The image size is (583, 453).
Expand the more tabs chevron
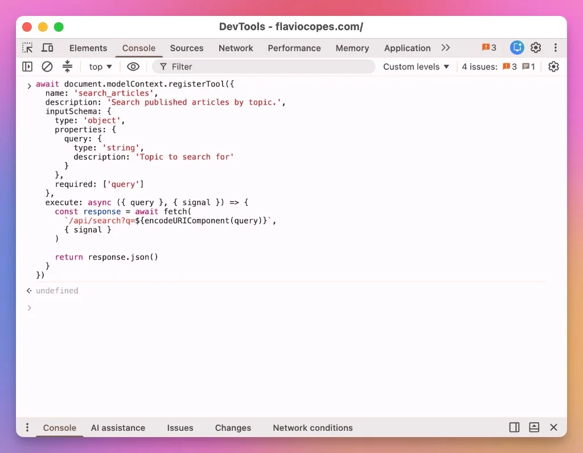point(445,48)
